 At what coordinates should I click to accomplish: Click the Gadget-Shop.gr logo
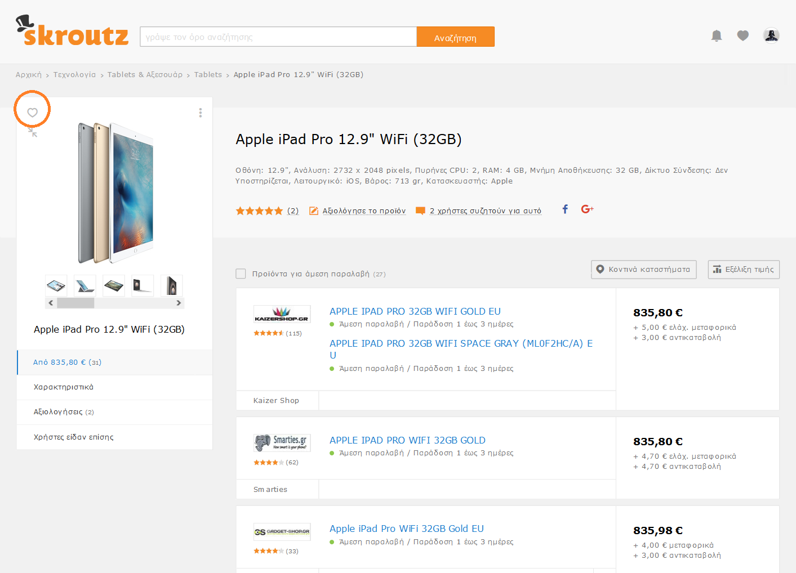click(282, 532)
